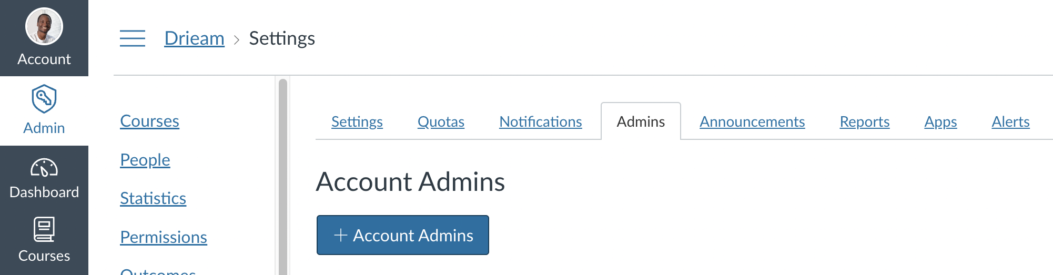Click the plus icon in Account Admins button
This screenshot has width=1053, height=275.
point(341,235)
